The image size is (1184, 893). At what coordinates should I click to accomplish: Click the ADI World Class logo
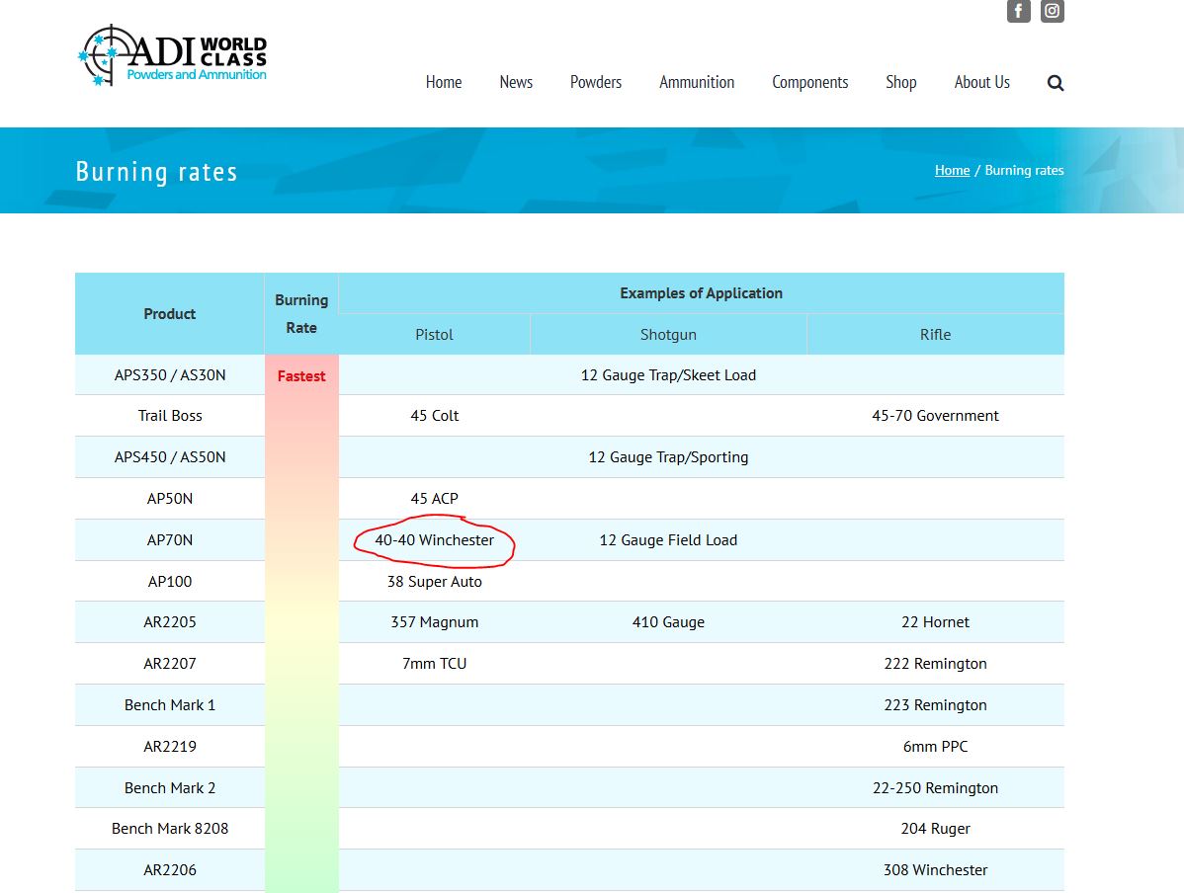tap(172, 55)
